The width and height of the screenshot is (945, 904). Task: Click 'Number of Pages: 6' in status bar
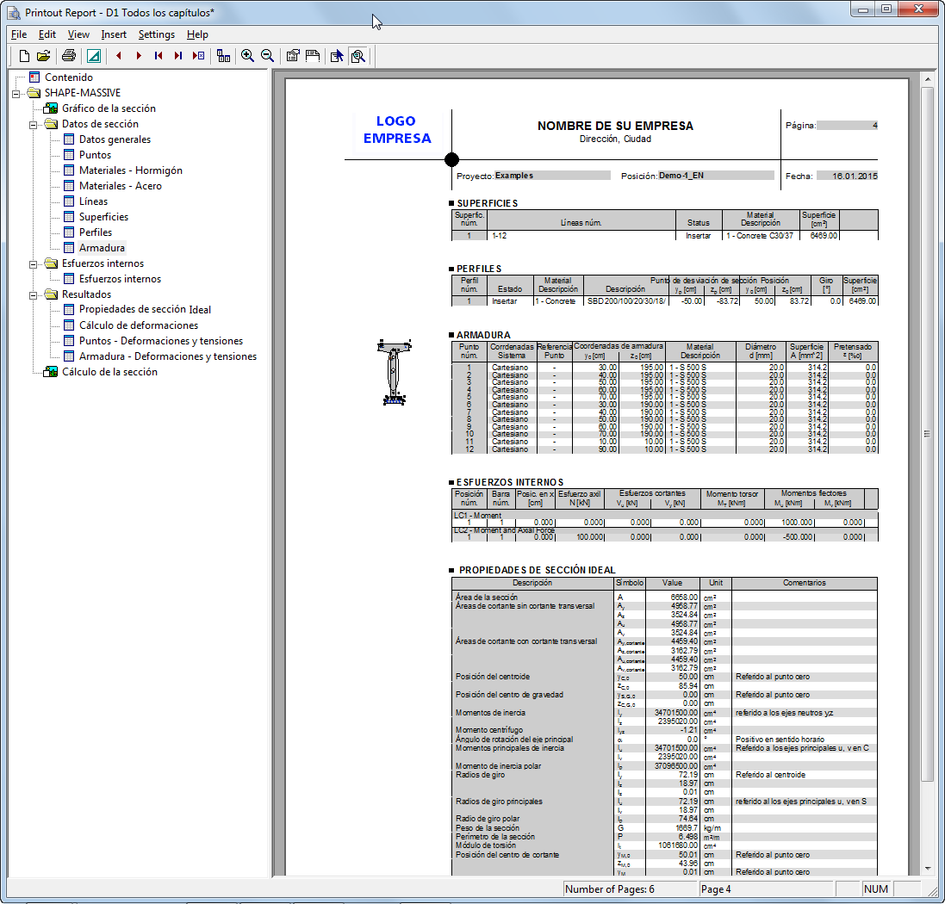click(x=609, y=889)
